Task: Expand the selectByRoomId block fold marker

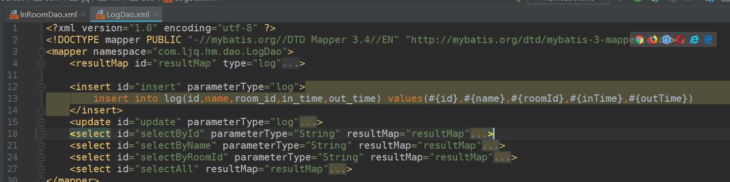Action: (42, 157)
